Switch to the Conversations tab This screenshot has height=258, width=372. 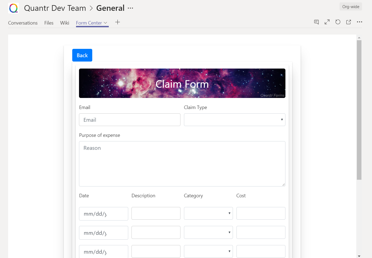[x=23, y=23]
